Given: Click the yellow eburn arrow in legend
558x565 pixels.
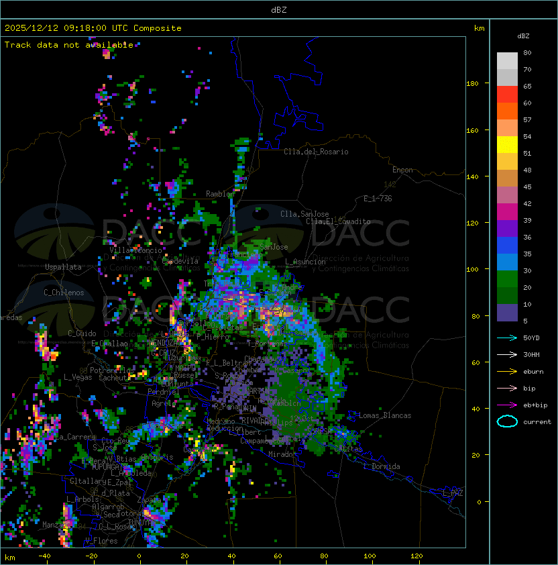Looking at the screenshot, I should click(x=507, y=372).
